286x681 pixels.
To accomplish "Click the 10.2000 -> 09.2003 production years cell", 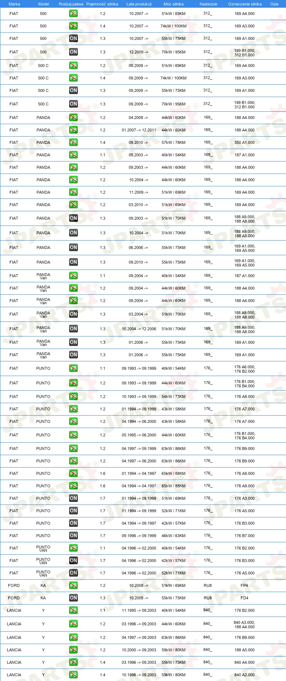I will 139,650.
